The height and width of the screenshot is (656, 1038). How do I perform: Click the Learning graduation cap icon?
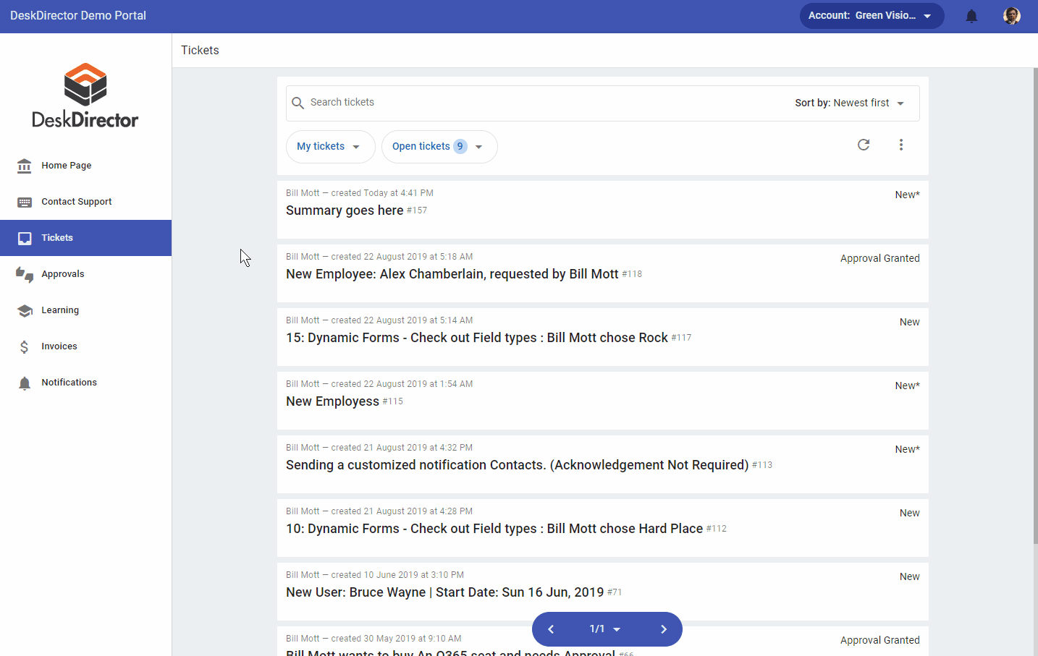(x=25, y=310)
